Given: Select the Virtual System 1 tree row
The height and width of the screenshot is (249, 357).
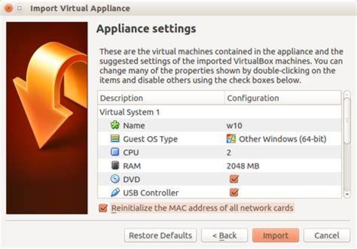Looking at the screenshot, I should (219, 112).
